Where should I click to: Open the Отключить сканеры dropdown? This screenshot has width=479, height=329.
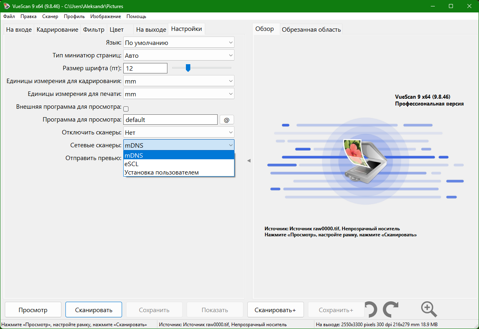179,132
